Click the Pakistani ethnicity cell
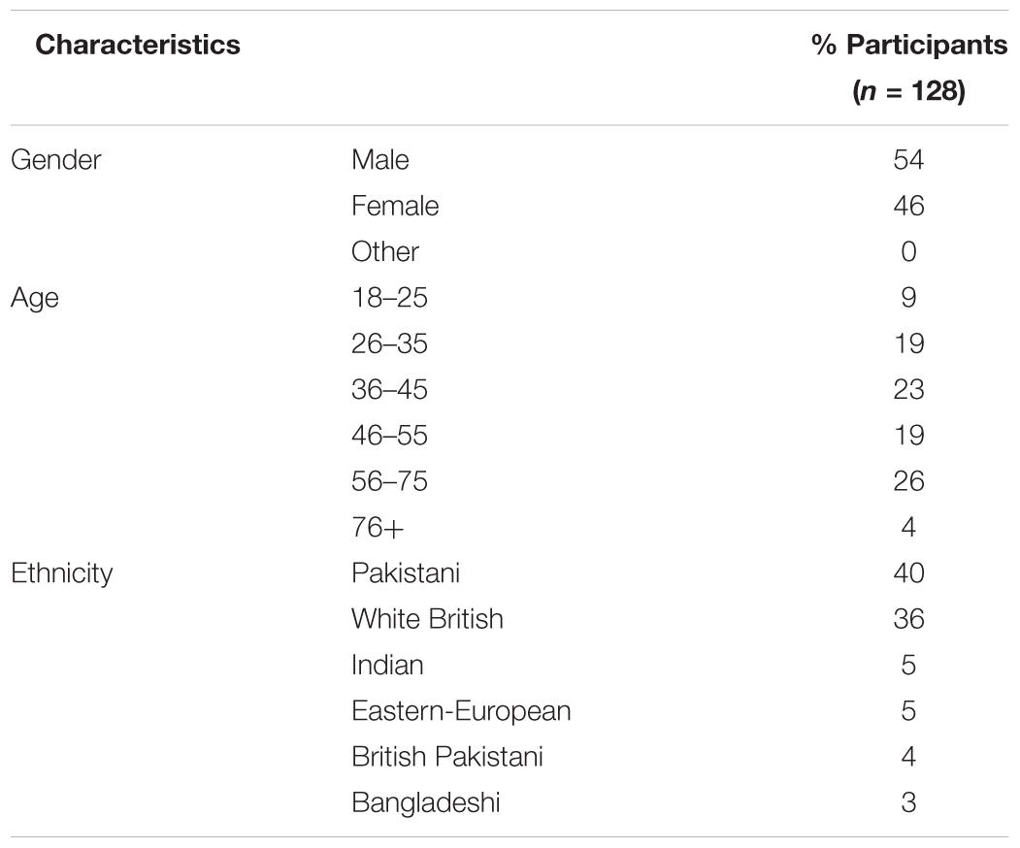This screenshot has height=848, width=1020. tap(406, 572)
